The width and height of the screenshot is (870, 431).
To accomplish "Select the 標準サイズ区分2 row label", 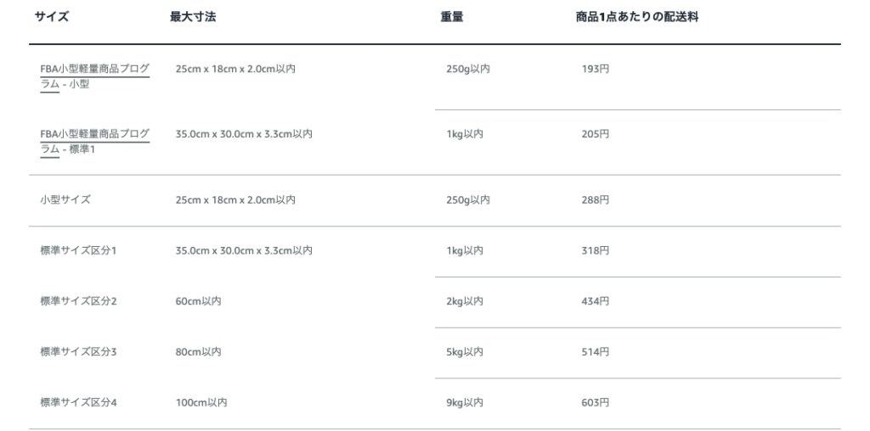I will [78, 301].
